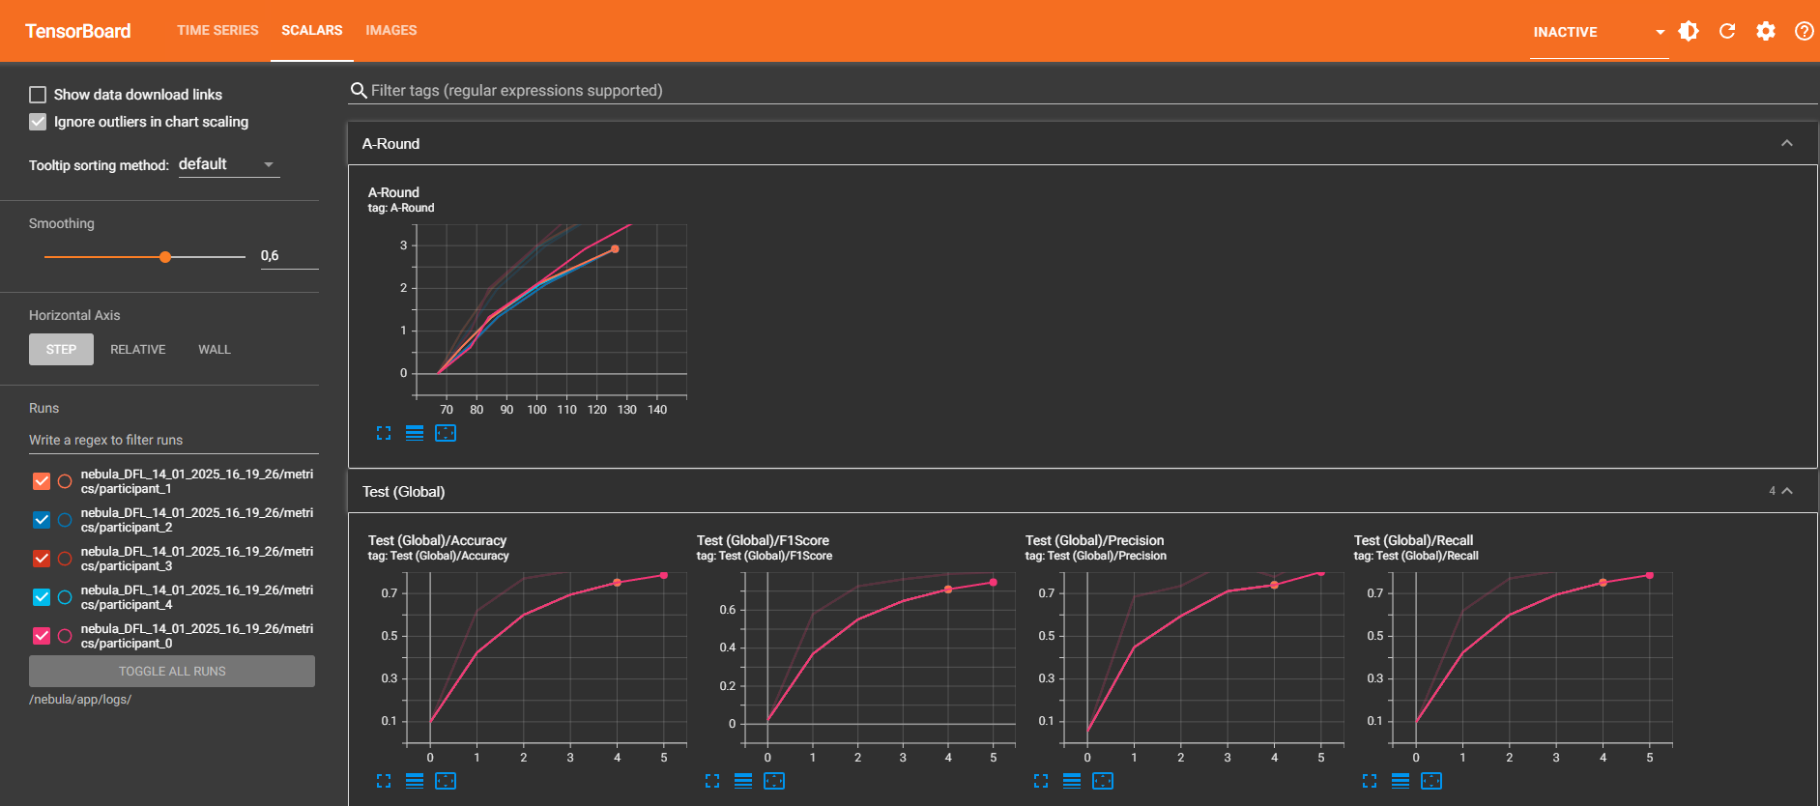Expand the A-Round chart to full size
This screenshot has height=806, width=1820.
click(x=384, y=433)
